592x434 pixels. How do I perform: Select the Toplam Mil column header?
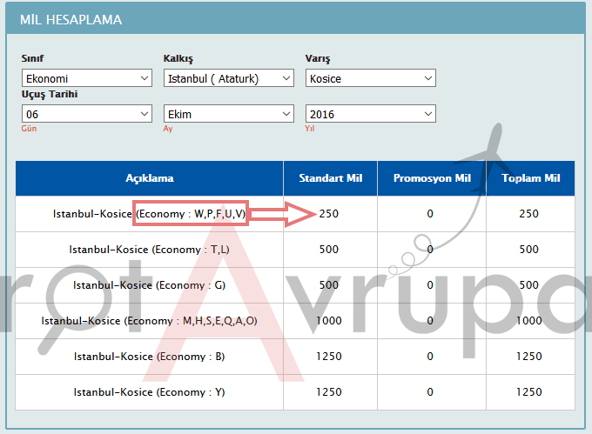coord(529,178)
